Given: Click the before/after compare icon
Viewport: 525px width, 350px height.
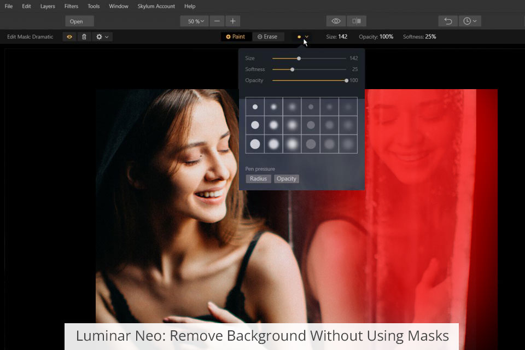Looking at the screenshot, I should pyautogui.click(x=357, y=21).
